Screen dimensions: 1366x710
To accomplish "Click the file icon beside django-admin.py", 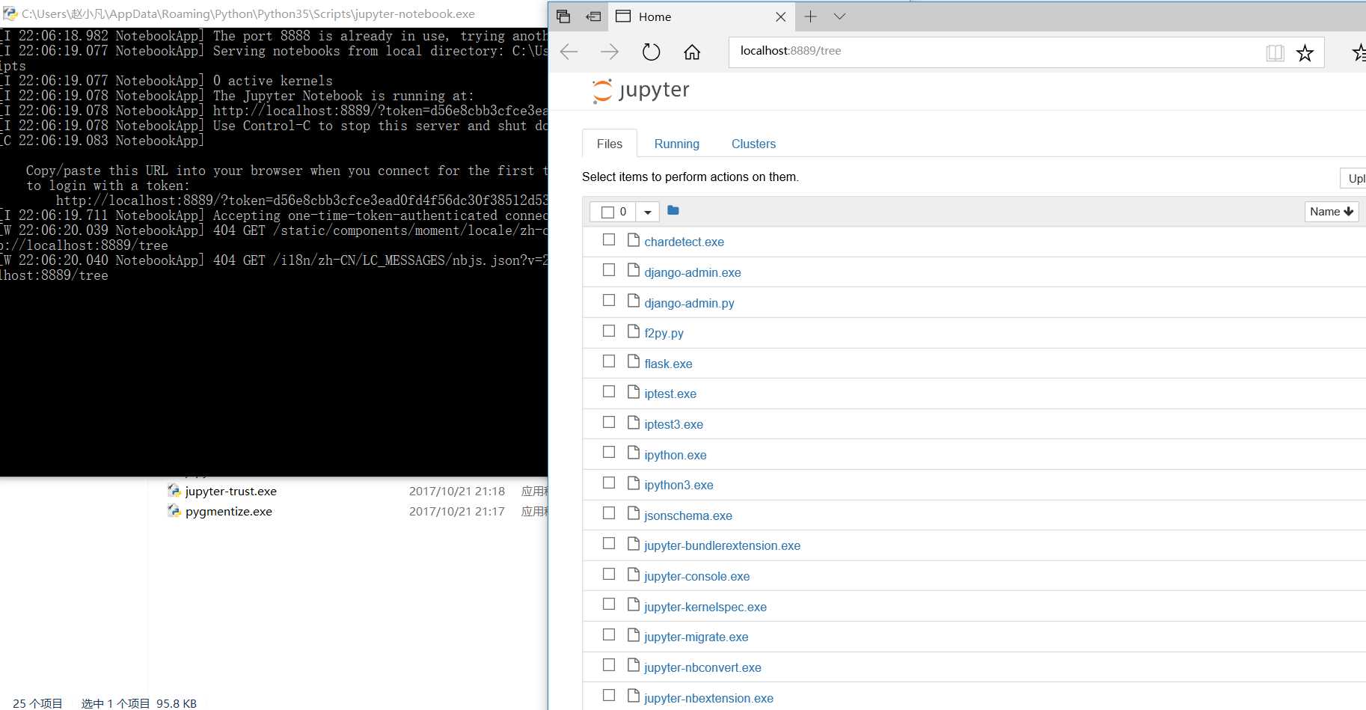I will [634, 301].
